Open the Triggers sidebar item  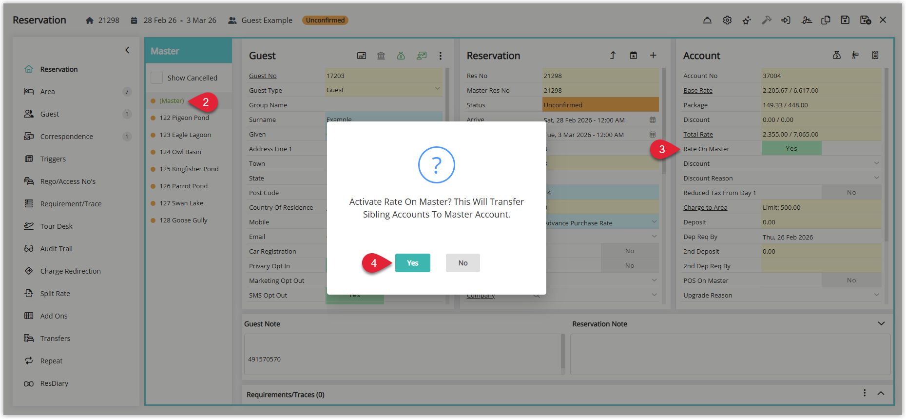coord(77,159)
